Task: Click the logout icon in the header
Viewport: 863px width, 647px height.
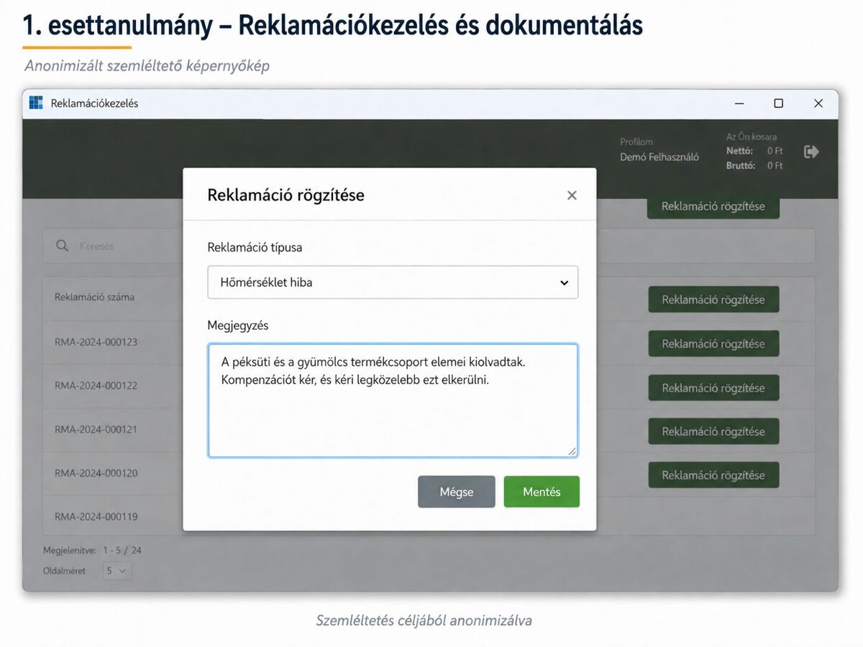Action: point(811,151)
